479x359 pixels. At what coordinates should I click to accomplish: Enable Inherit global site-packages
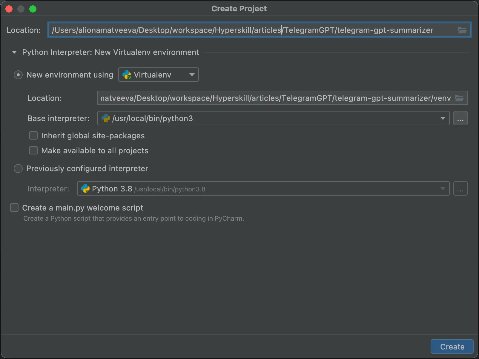click(33, 135)
